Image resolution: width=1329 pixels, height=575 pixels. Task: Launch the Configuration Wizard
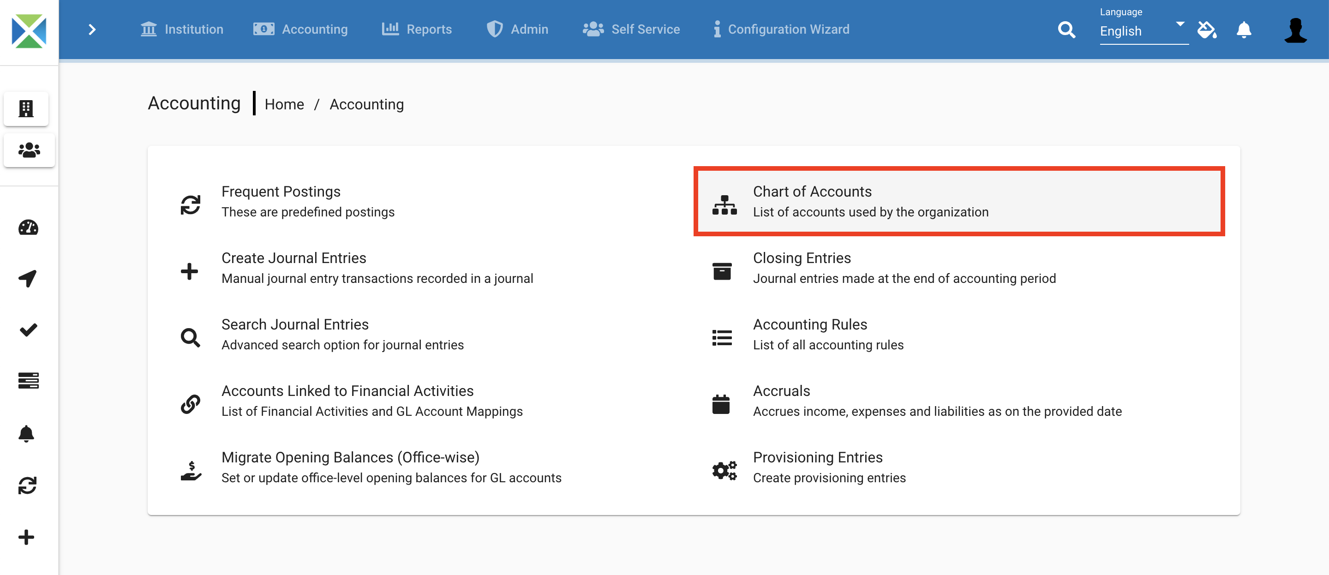pyautogui.click(x=781, y=30)
